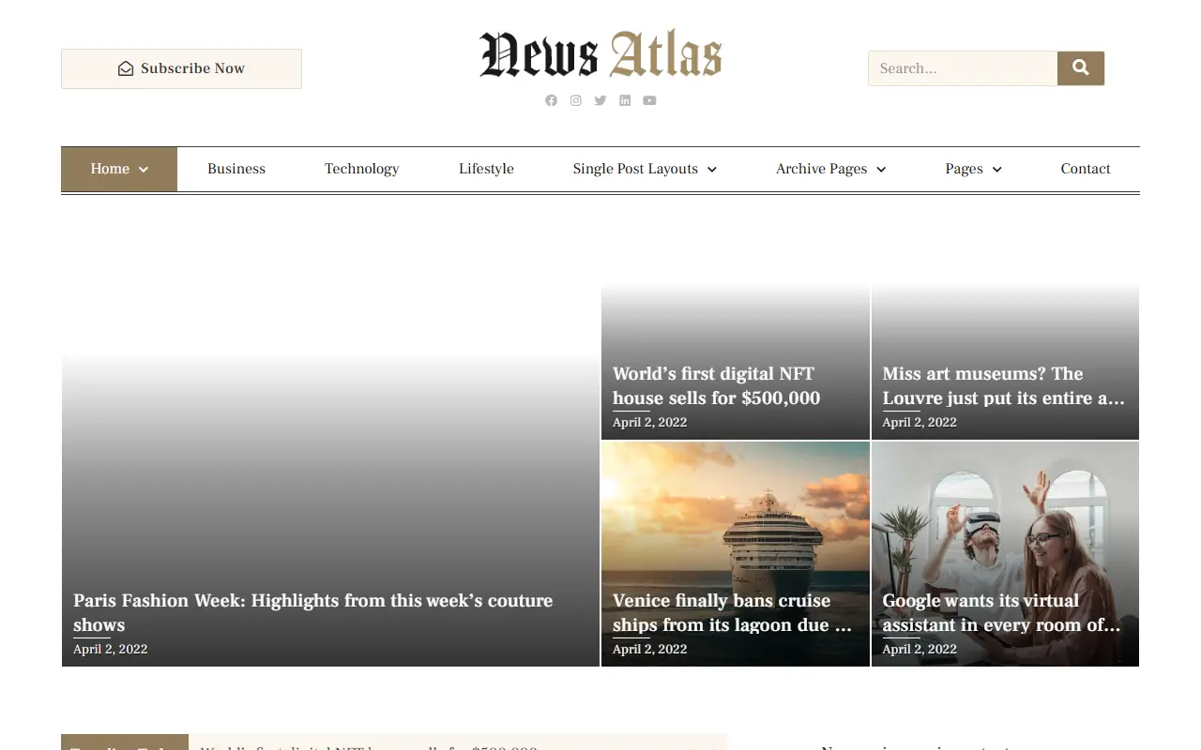Viewport: 1201px width, 750px height.
Task: Open the Louvre art museums article
Action: pyautogui.click(x=1003, y=385)
